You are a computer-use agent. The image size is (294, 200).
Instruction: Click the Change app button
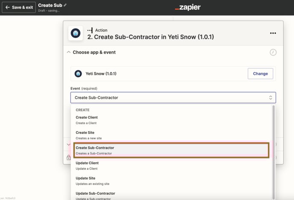260,74
